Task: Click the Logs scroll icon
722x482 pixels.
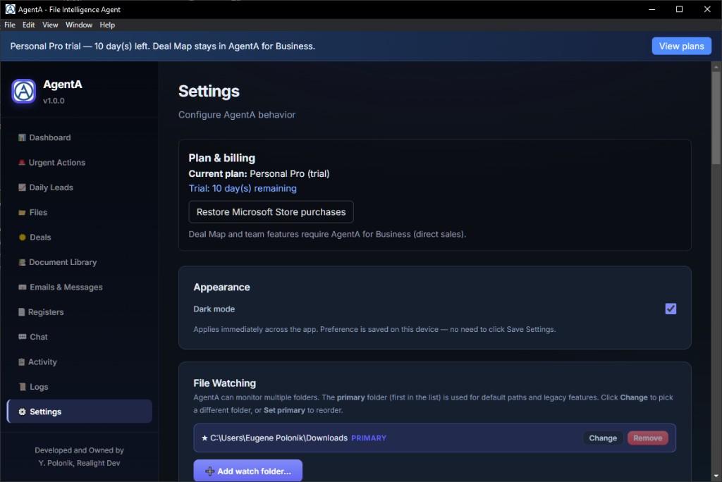Action: [22, 387]
